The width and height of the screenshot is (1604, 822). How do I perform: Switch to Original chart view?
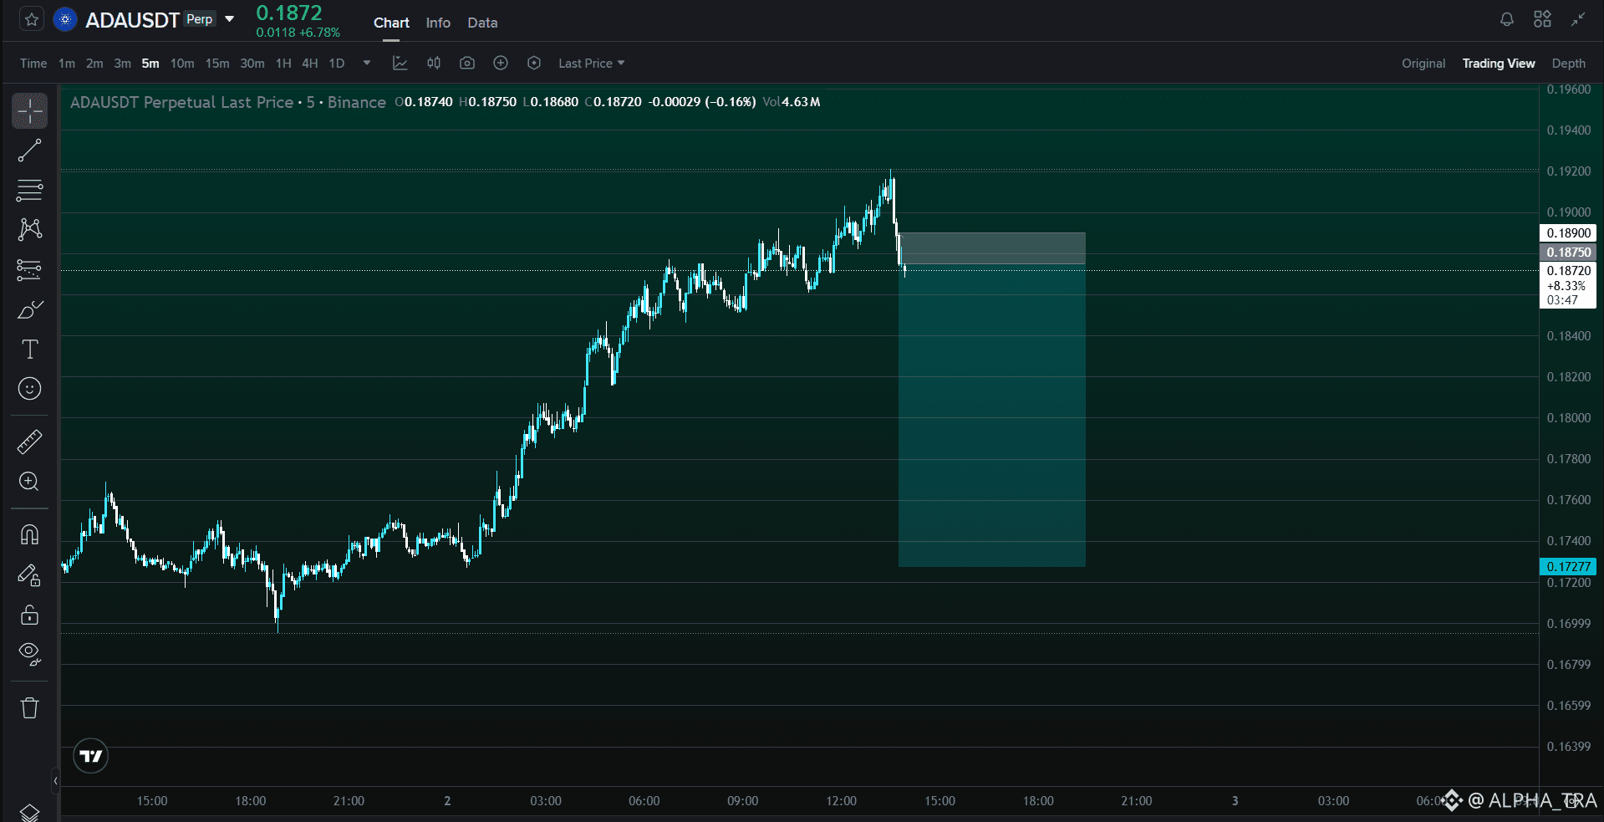pos(1423,64)
